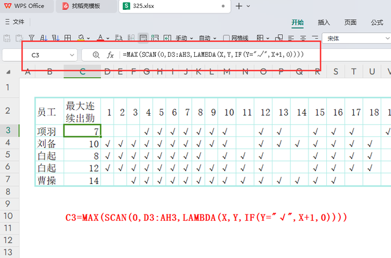Select row 8 header
The width and height of the screenshot is (391, 258).
(8, 191)
